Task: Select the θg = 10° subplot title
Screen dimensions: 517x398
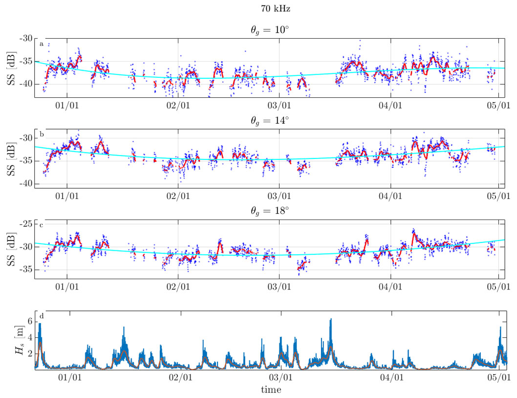Action: click(267, 30)
